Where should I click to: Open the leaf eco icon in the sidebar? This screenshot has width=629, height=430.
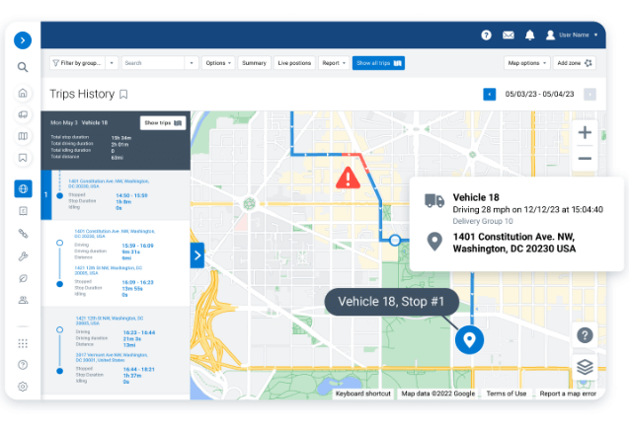(x=23, y=278)
